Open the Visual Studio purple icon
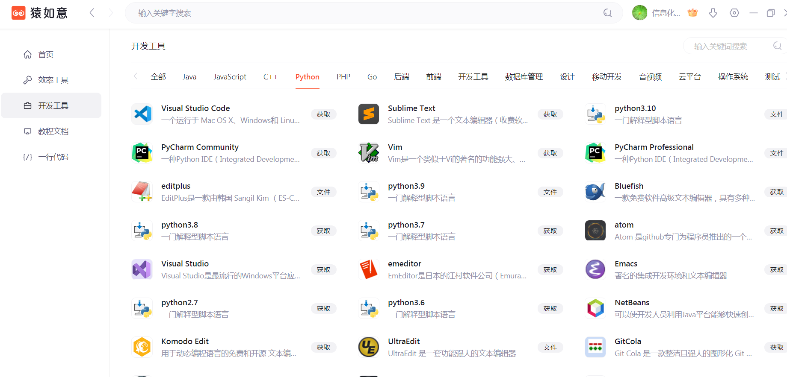Viewport: 787px width, 377px height. (x=142, y=269)
